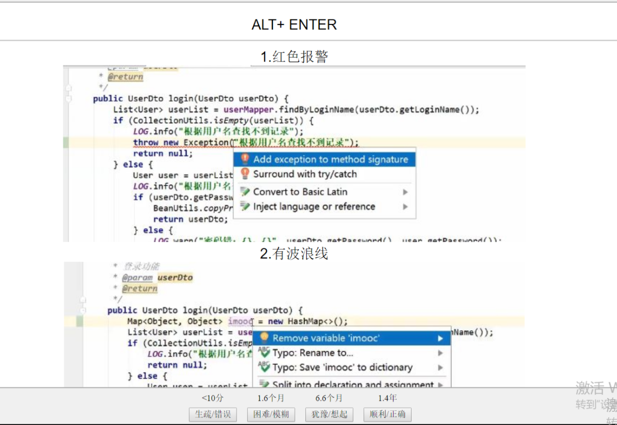
Task: Answer with 困难/模糊 button
Action: (x=271, y=414)
